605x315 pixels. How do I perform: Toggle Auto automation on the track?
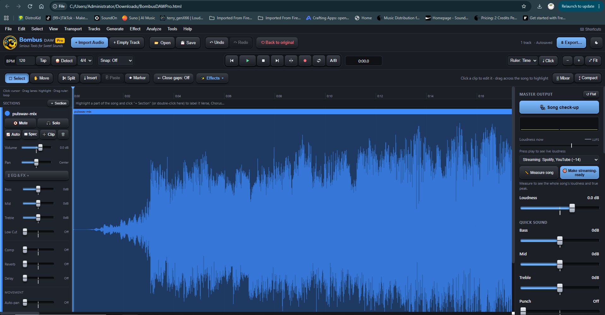click(x=13, y=134)
